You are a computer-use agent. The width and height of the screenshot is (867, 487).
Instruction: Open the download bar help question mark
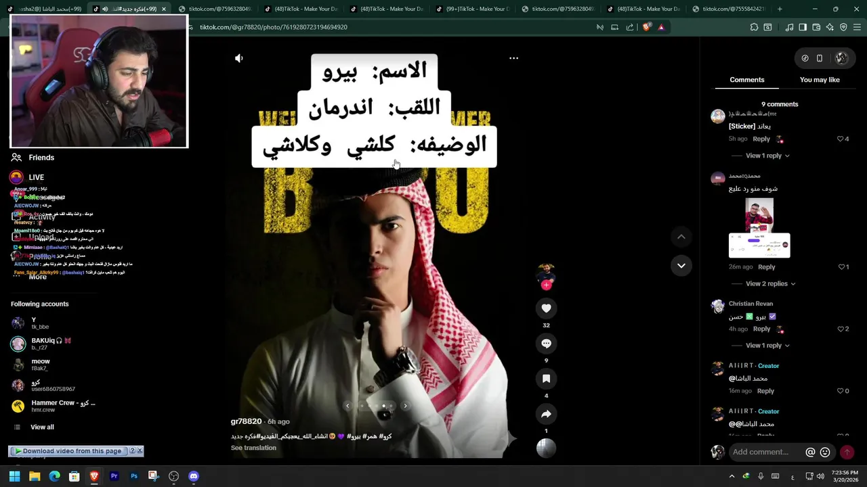(x=133, y=450)
